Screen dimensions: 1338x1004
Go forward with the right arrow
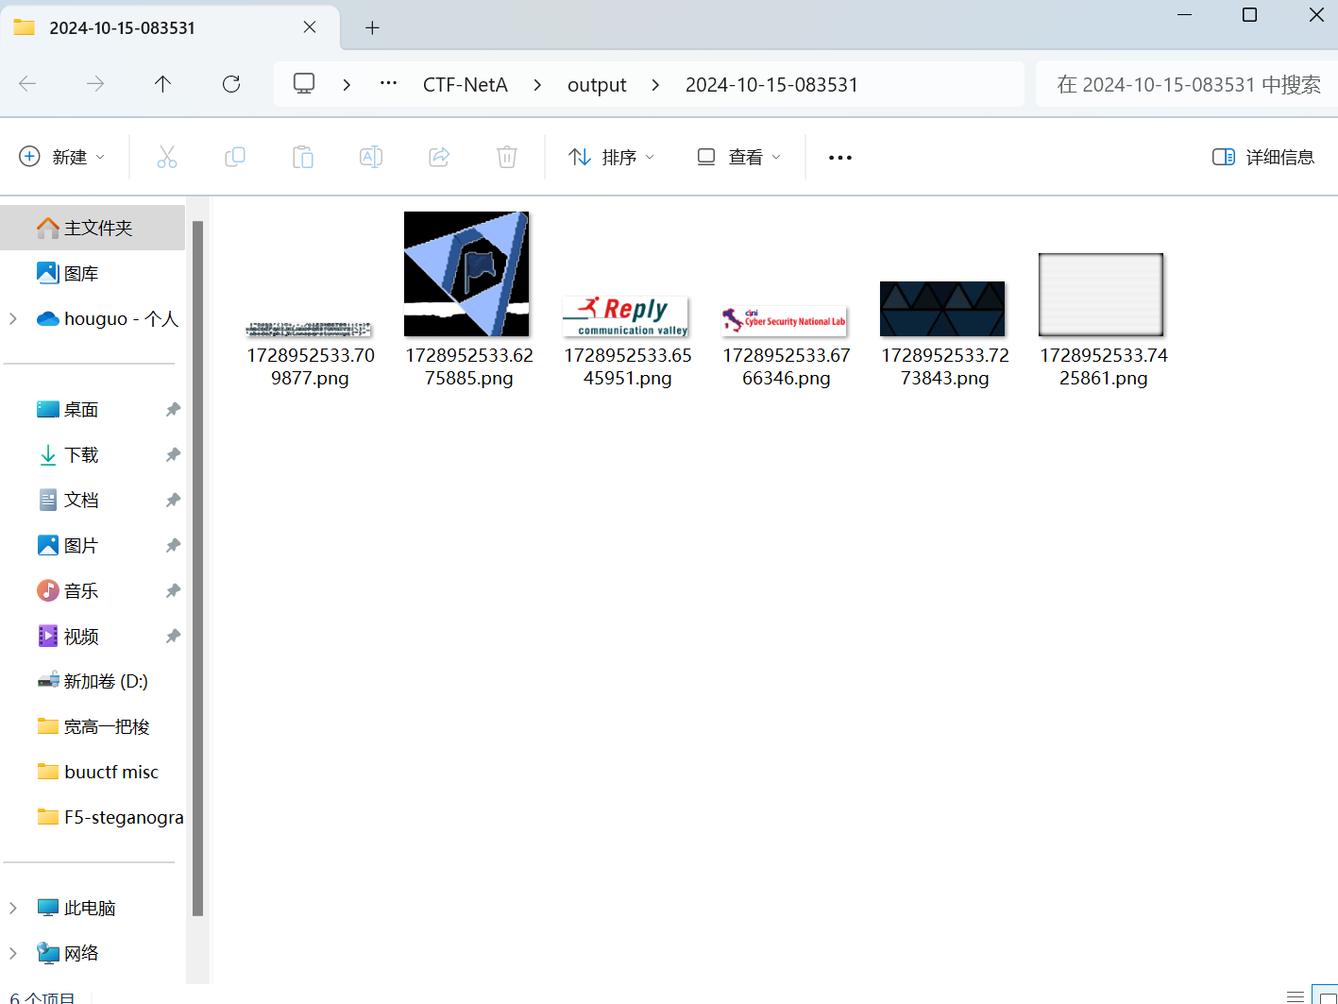coord(95,84)
